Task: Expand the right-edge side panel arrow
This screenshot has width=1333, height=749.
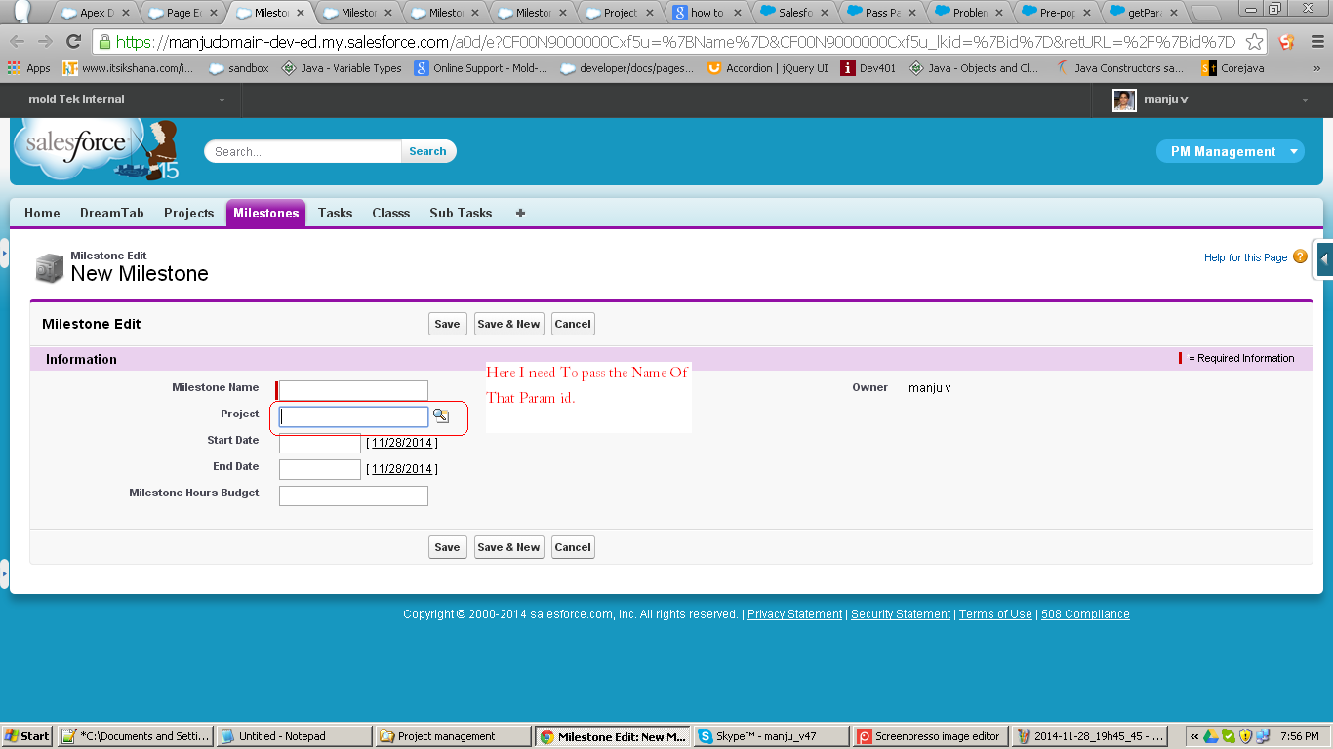Action: 1324,259
